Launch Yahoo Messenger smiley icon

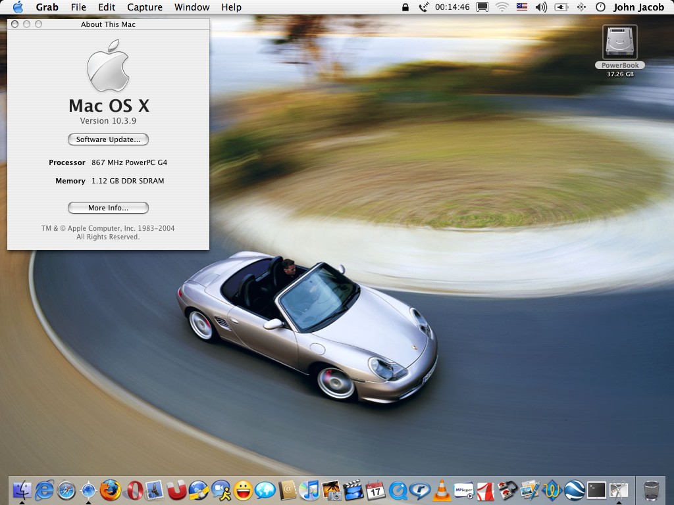(244, 490)
